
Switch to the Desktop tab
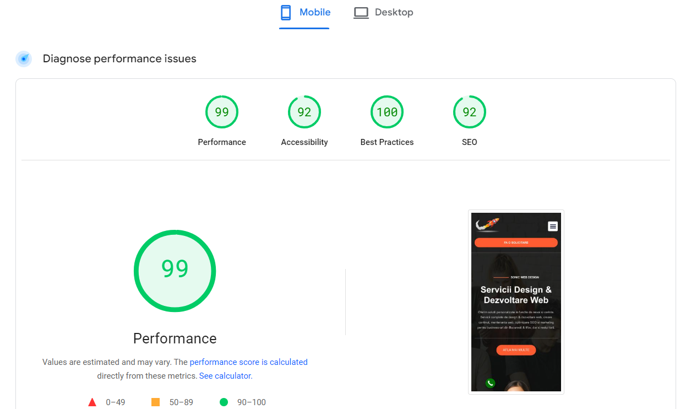394,13
